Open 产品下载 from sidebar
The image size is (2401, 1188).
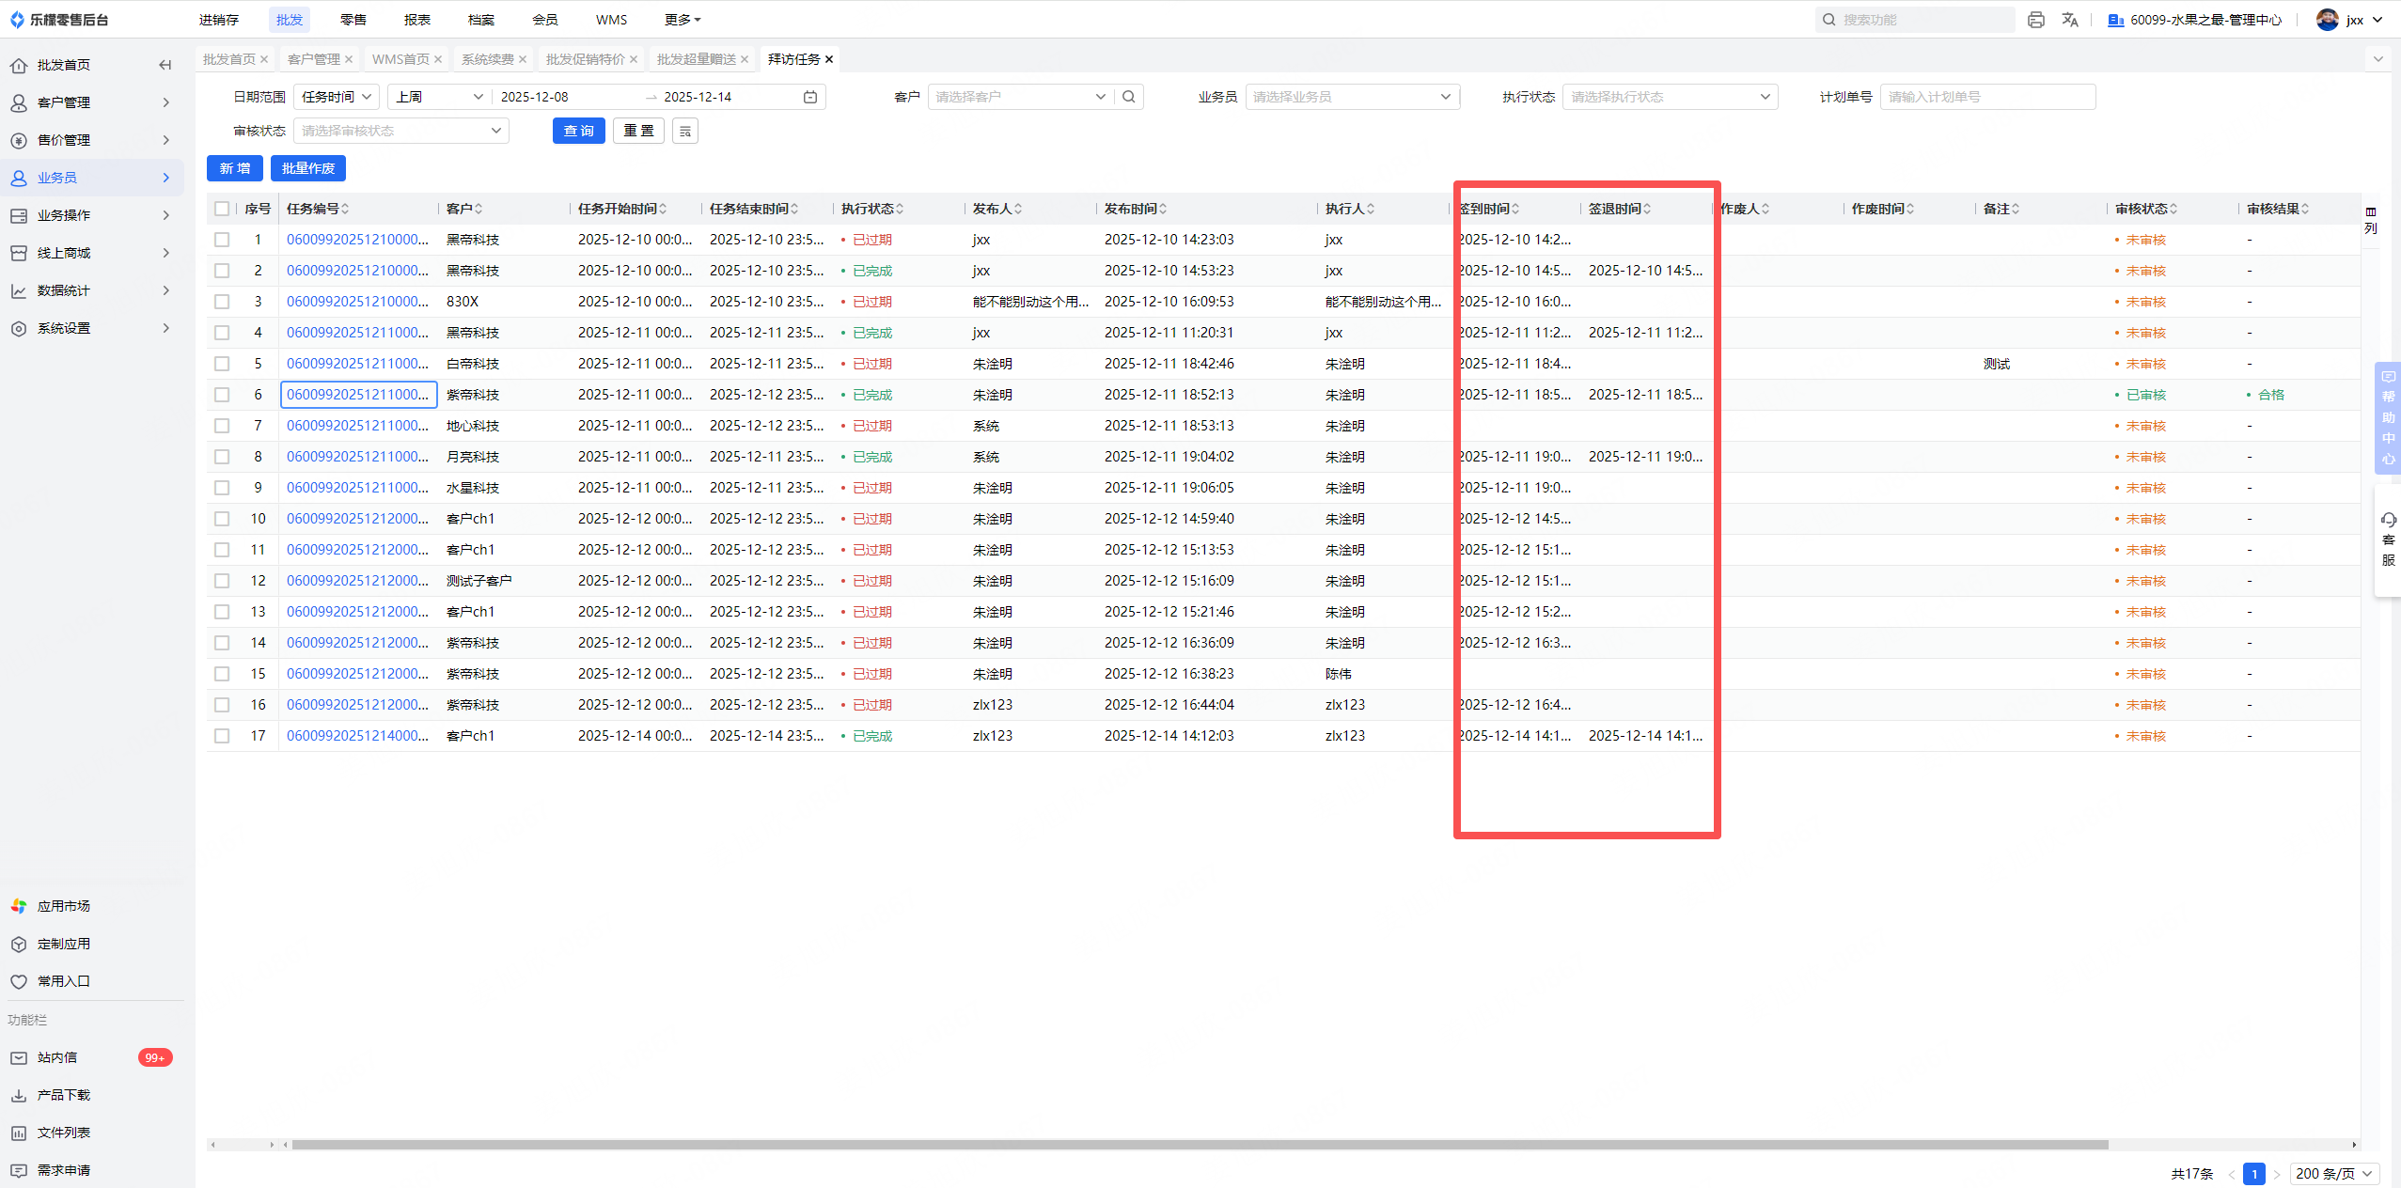pos(63,1095)
